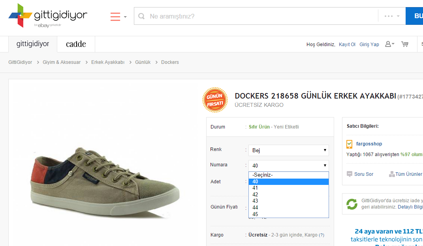
Task: Choose size 45 in Numara list
Action: click(x=255, y=214)
